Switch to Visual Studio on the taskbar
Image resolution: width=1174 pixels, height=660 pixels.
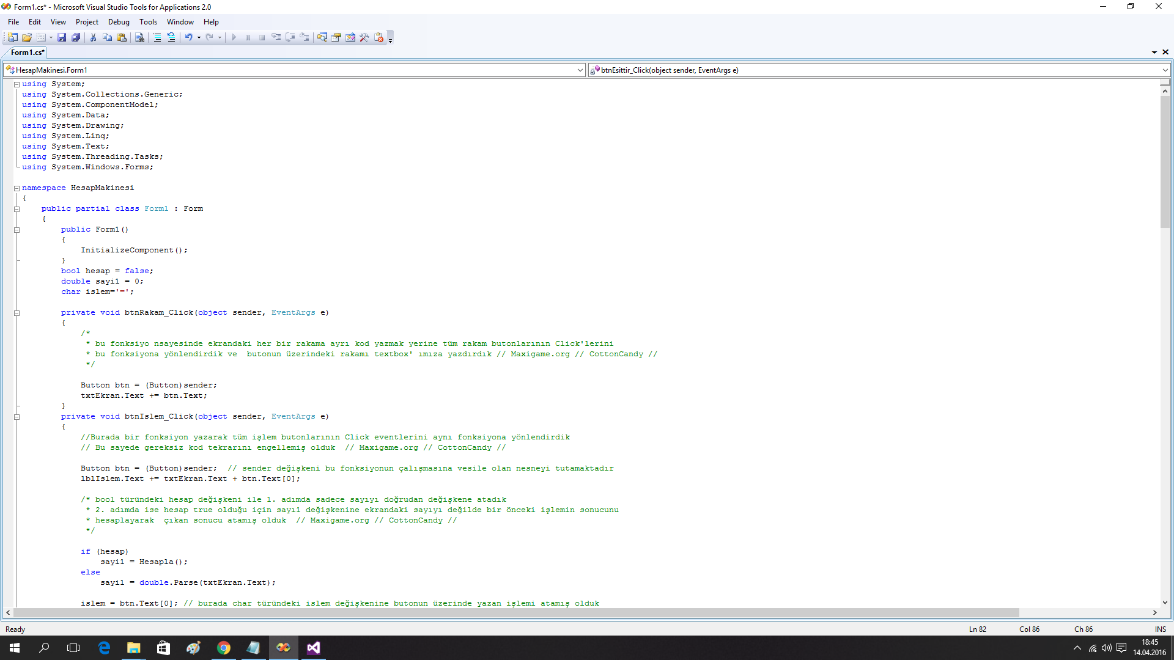pyautogui.click(x=313, y=648)
